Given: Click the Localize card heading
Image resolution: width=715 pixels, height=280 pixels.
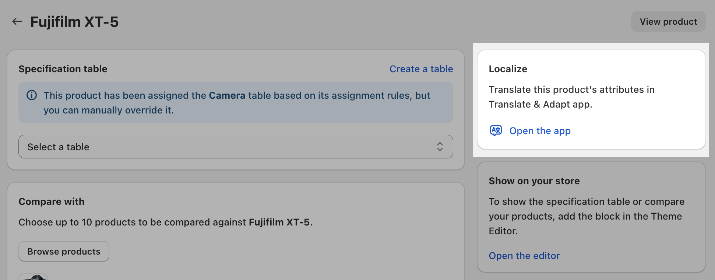Looking at the screenshot, I should point(508,69).
